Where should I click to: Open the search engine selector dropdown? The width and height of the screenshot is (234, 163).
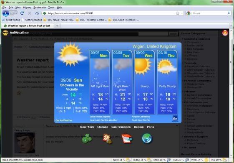click(x=189, y=13)
